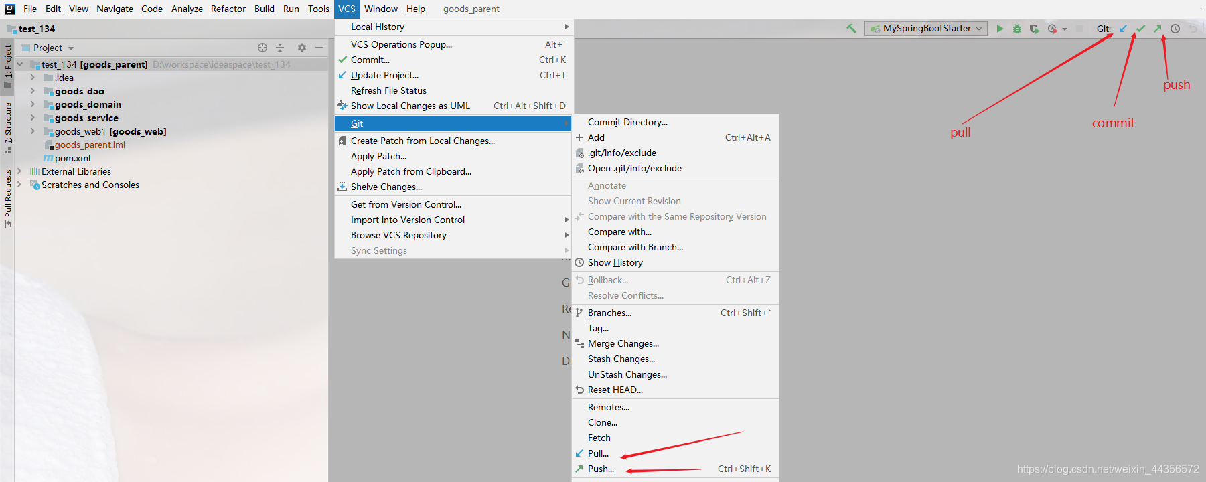Image resolution: width=1206 pixels, height=482 pixels.
Task: Click the Build project hammer icon
Action: point(851,29)
